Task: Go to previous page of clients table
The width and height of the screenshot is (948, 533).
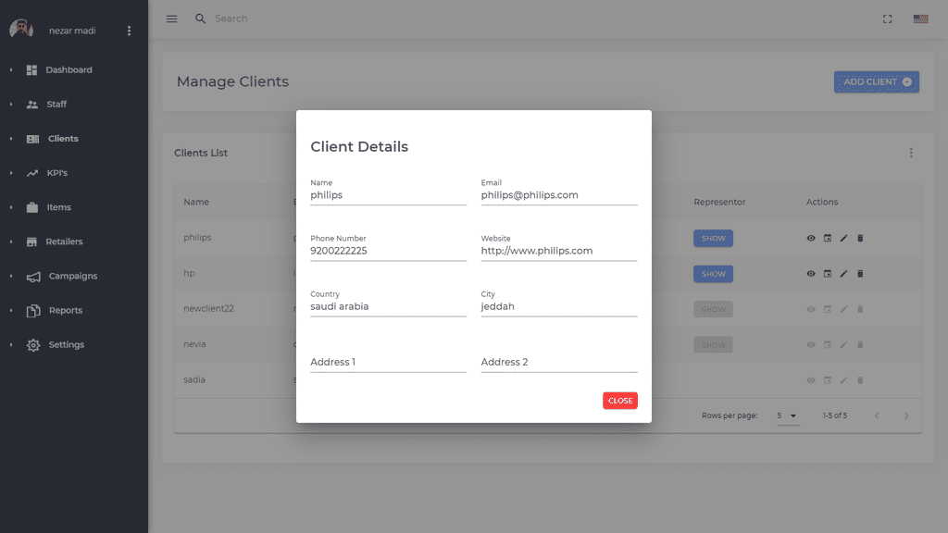Action: click(x=877, y=415)
